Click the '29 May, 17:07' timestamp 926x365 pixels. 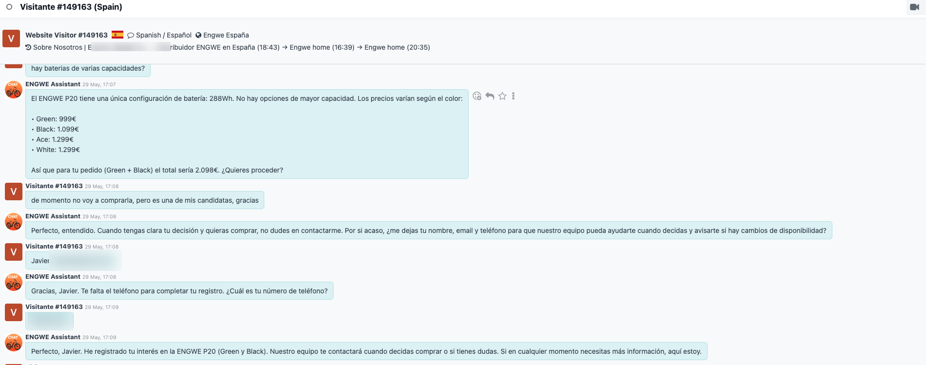coord(99,85)
